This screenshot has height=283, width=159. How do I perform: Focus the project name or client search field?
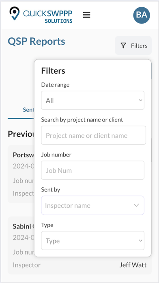[93, 135]
